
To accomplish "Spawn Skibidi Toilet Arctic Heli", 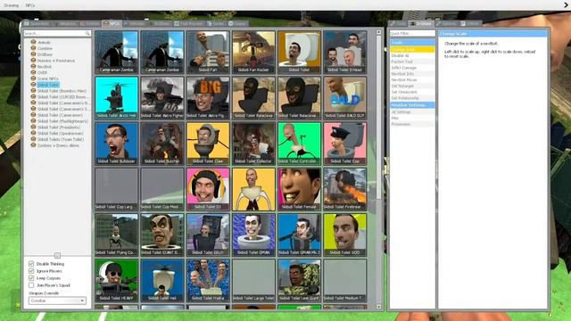I will pos(117,98).
